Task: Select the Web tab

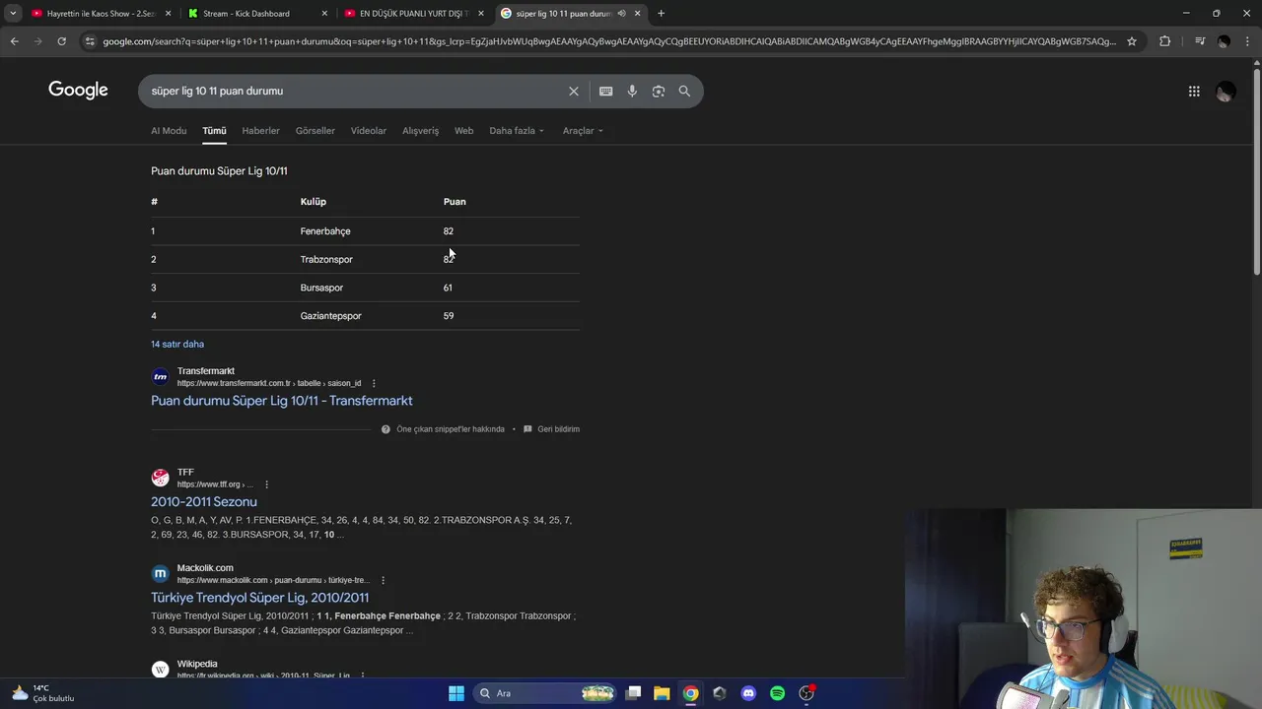Action: [x=463, y=131]
